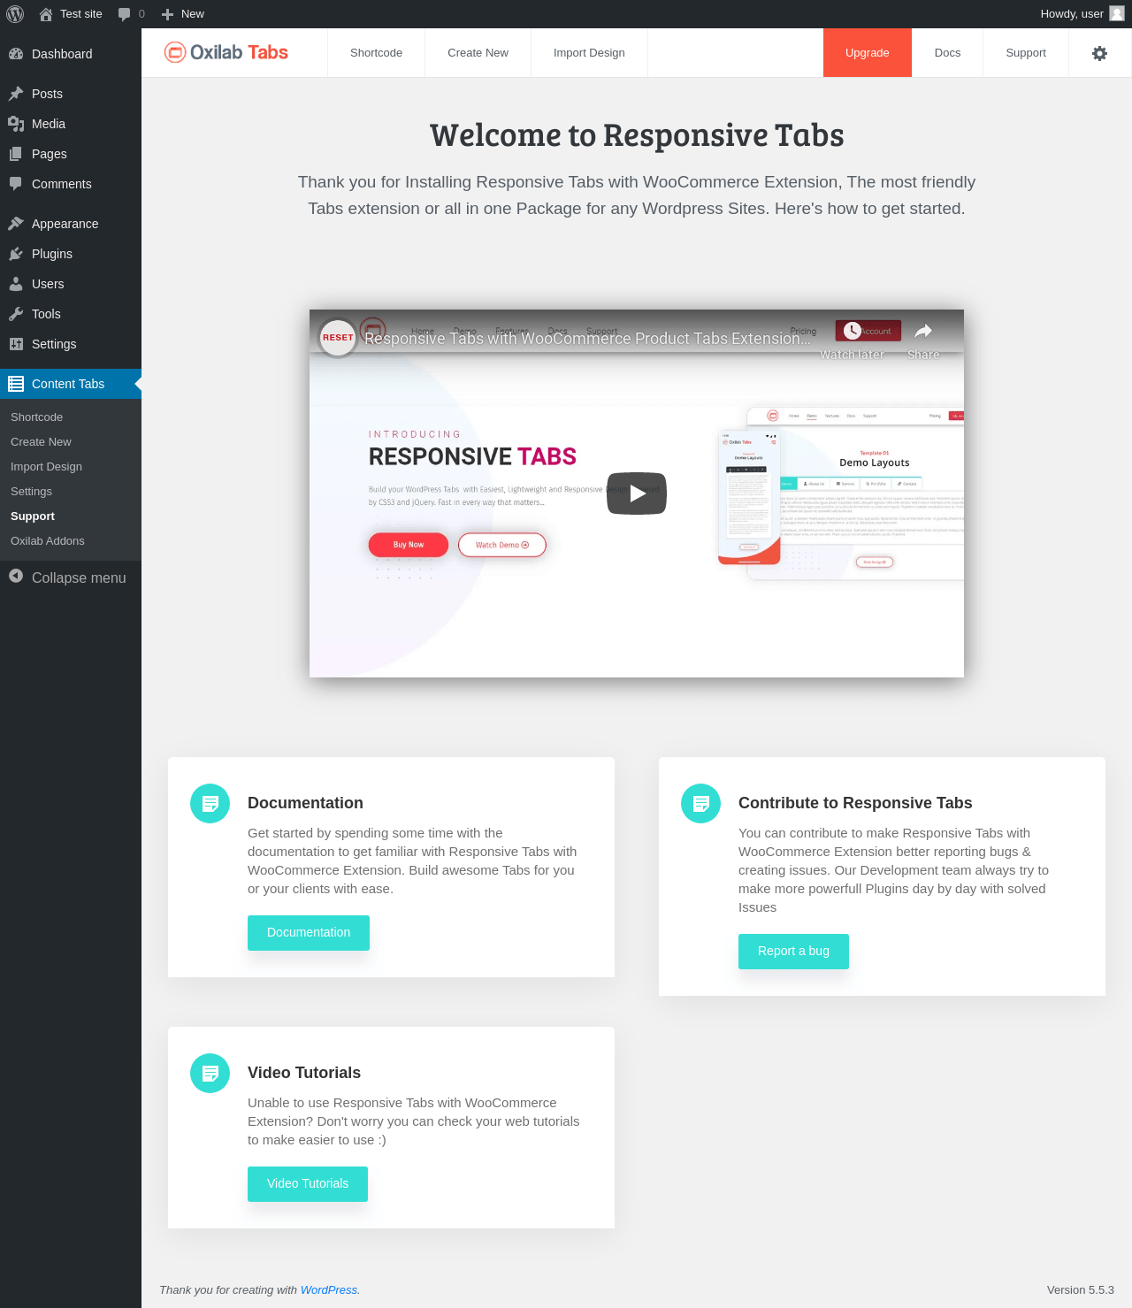Image resolution: width=1132 pixels, height=1308 pixels.
Task: Open Support submenu in sidebar
Action: [x=71, y=516]
